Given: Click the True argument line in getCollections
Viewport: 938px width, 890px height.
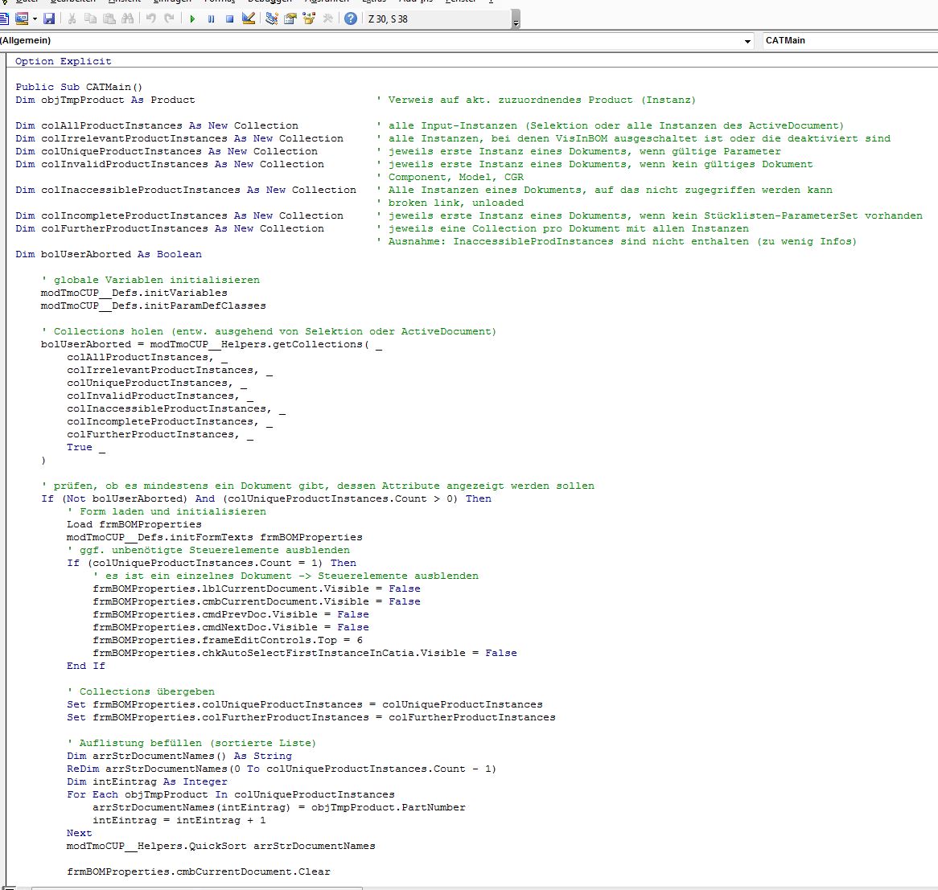Looking at the screenshot, I should pyautogui.click(x=86, y=447).
